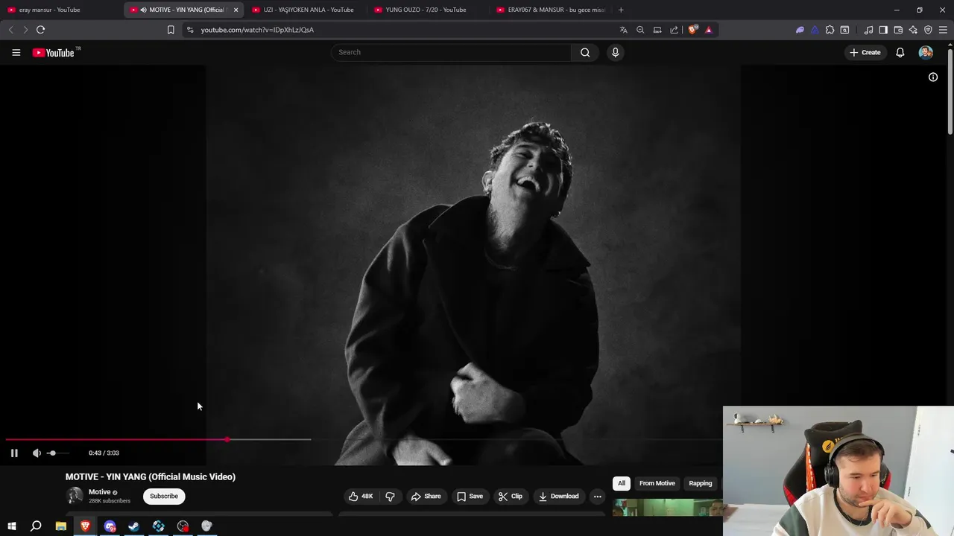The height and width of the screenshot is (536, 954).
Task: View site information icon
Action: click(x=190, y=30)
